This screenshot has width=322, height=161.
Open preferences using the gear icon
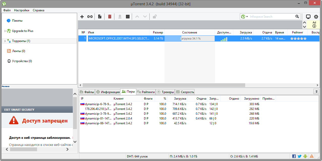click(316, 17)
